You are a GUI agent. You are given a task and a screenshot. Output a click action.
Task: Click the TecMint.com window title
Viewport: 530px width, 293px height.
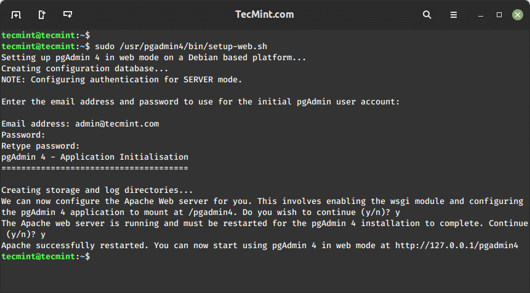pos(265,14)
